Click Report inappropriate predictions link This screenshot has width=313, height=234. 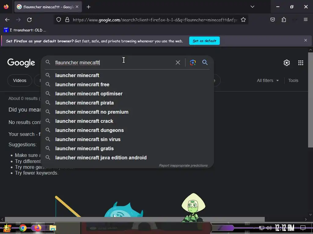click(x=183, y=165)
